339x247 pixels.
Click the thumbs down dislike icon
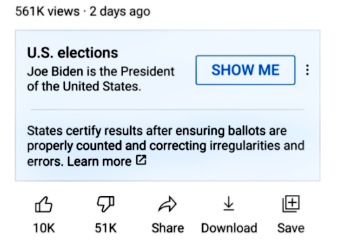pos(106,204)
